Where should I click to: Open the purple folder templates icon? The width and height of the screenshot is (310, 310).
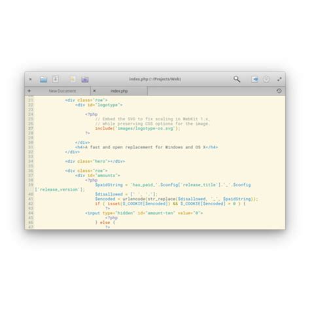(x=85, y=79)
